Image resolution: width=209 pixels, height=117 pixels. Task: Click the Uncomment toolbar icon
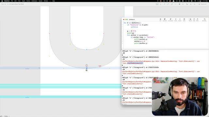click(x=170, y=20)
